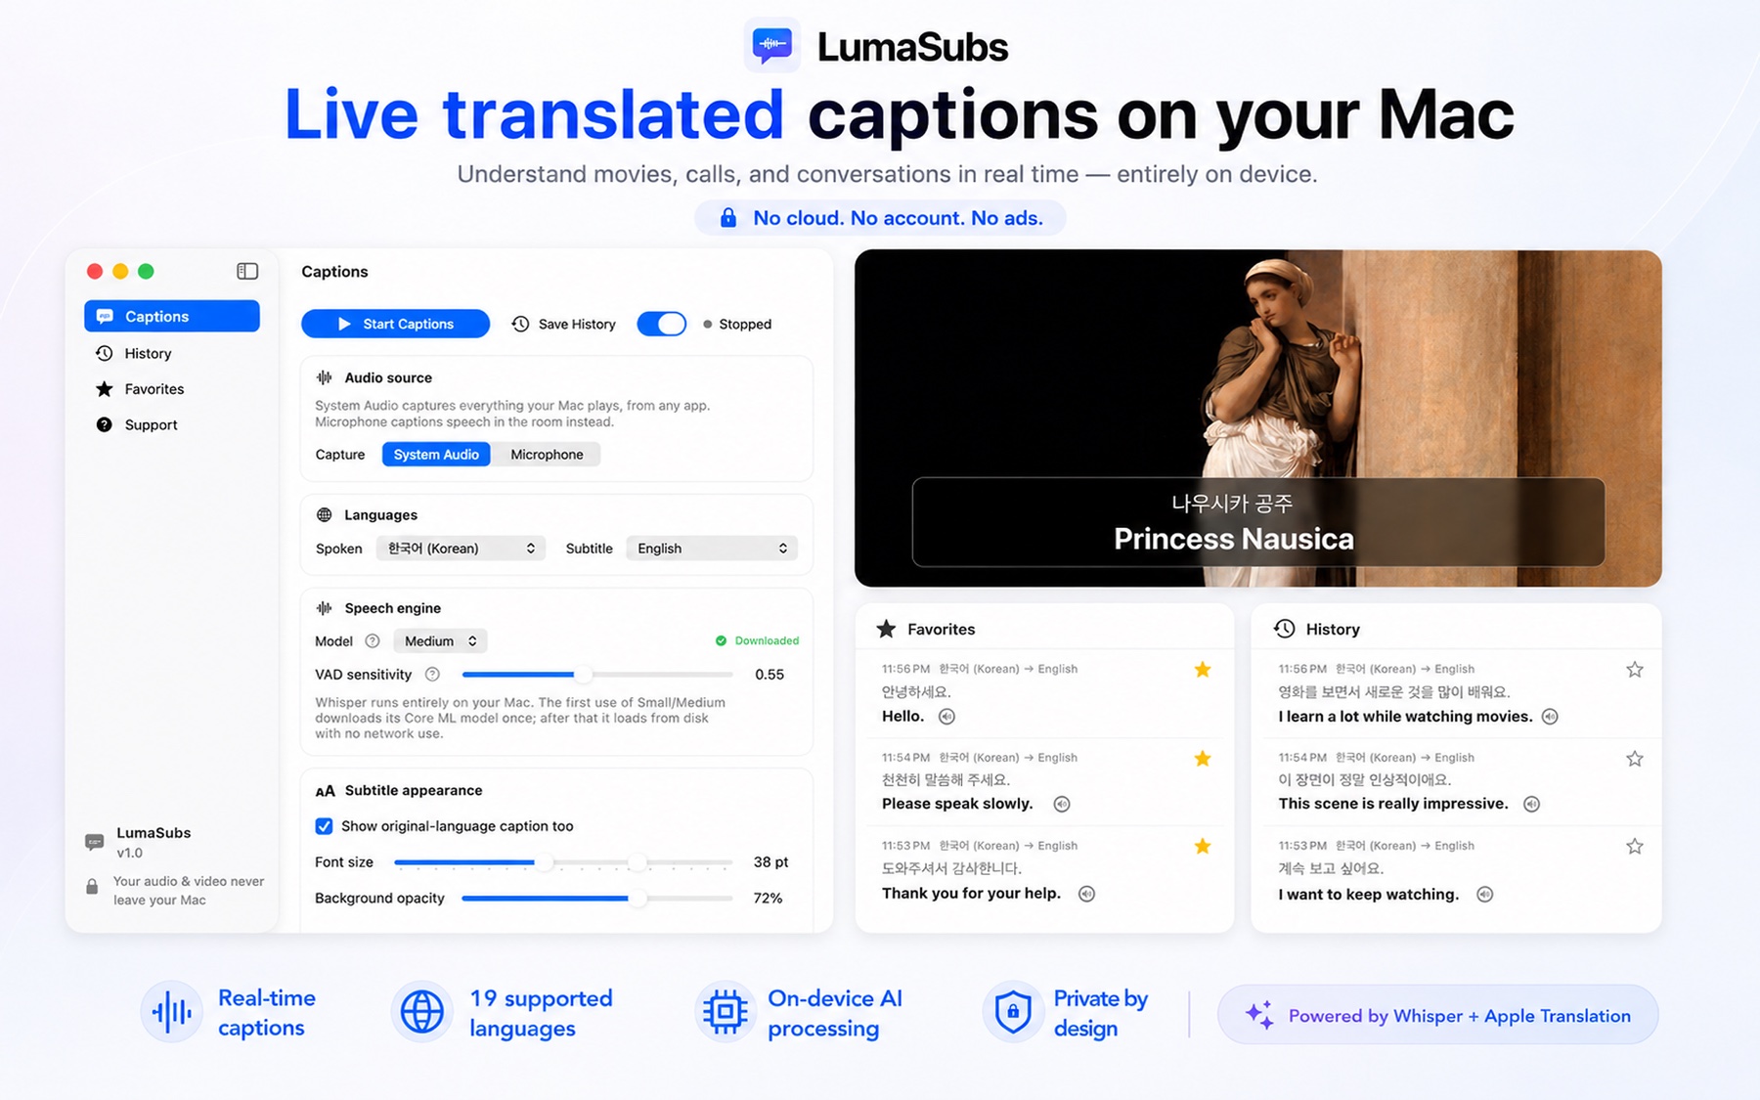
Task: Select Captions in the sidebar
Action: coord(171,316)
